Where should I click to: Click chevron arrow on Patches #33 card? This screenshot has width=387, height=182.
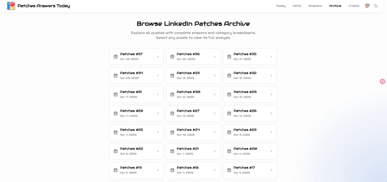point(214,76)
